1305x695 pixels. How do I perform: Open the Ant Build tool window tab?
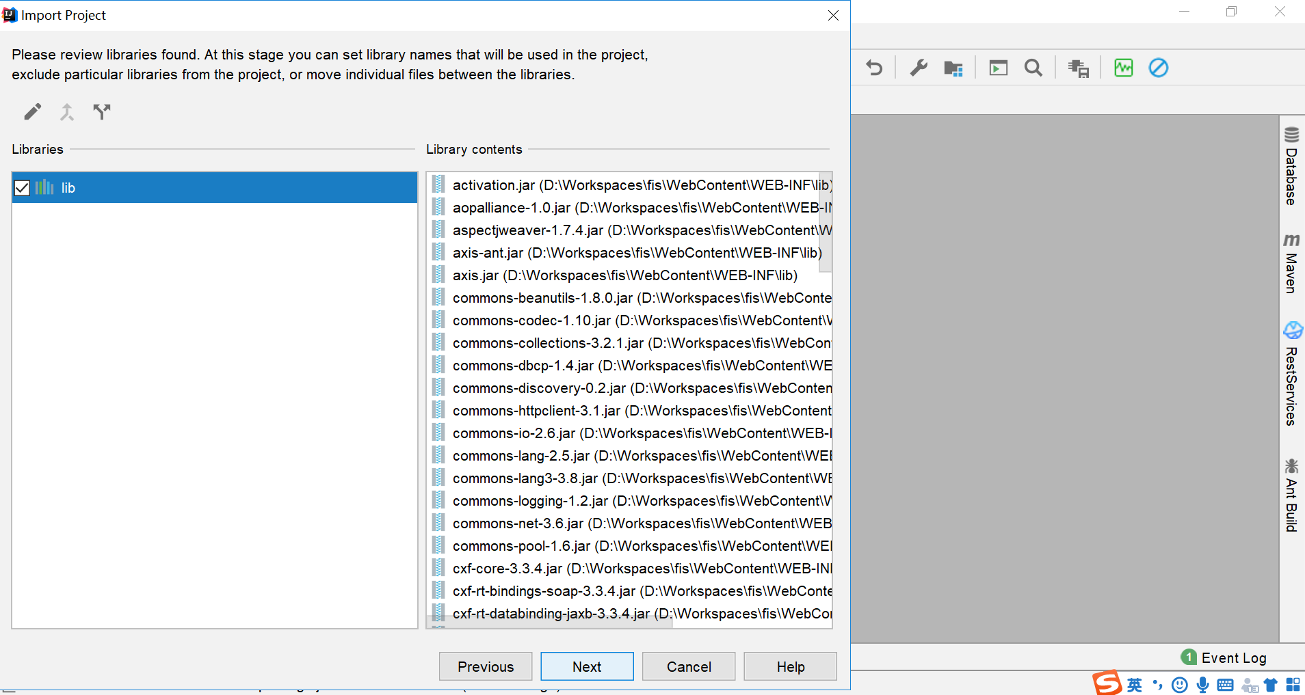[1291, 495]
